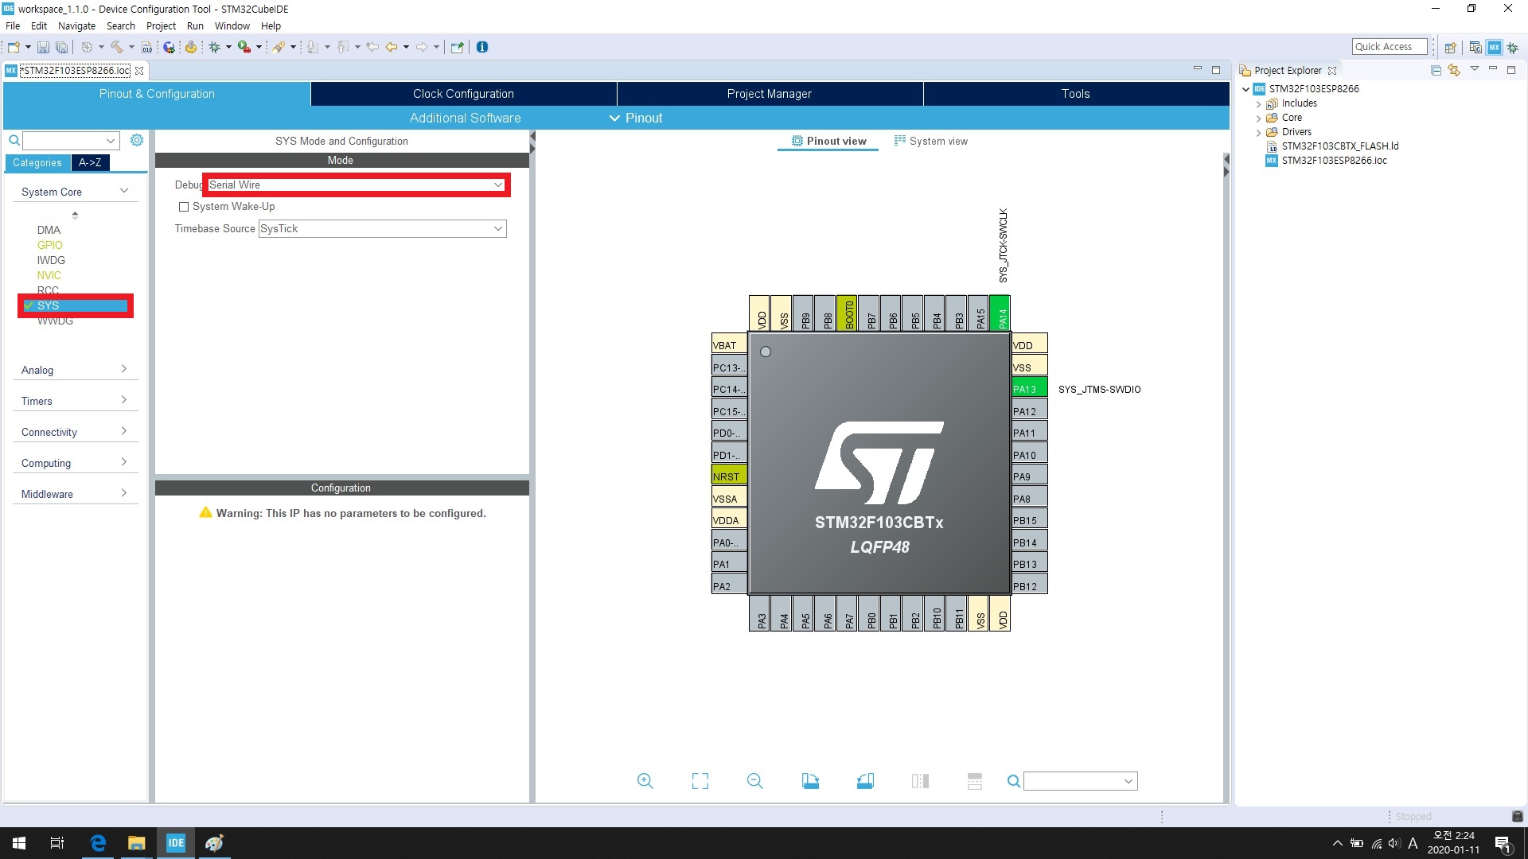Click the blue information icon in toolbar
Image resolution: width=1528 pixels, height=859 pixels.
482,47
